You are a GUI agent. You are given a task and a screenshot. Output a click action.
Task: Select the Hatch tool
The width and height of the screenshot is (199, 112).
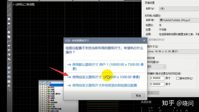point(9,68)
